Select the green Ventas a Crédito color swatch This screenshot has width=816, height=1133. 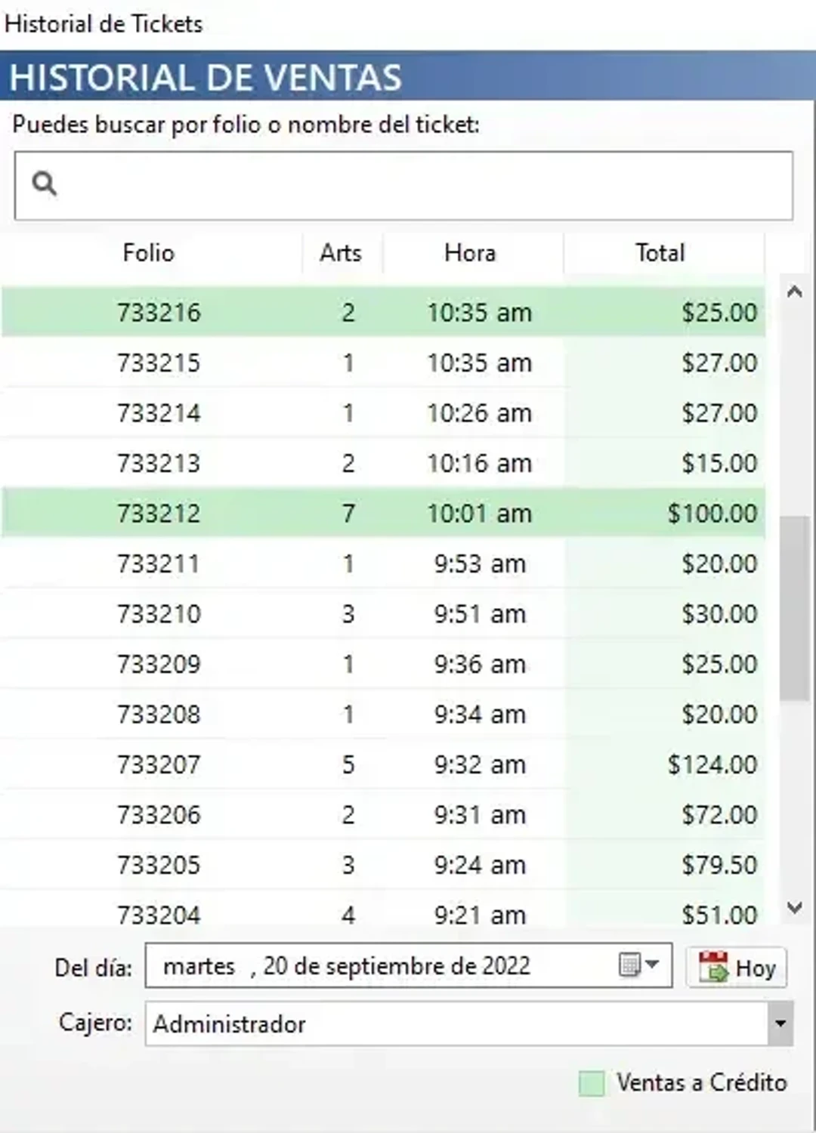point(592,1082)
